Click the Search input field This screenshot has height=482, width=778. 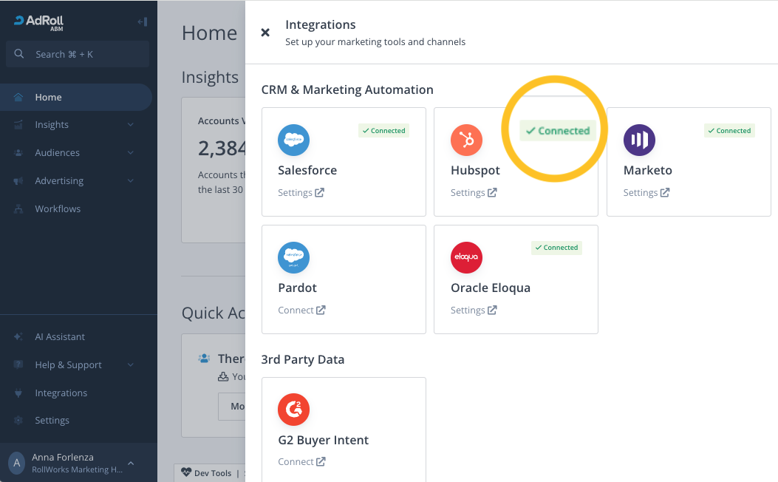tap(78, 55)
